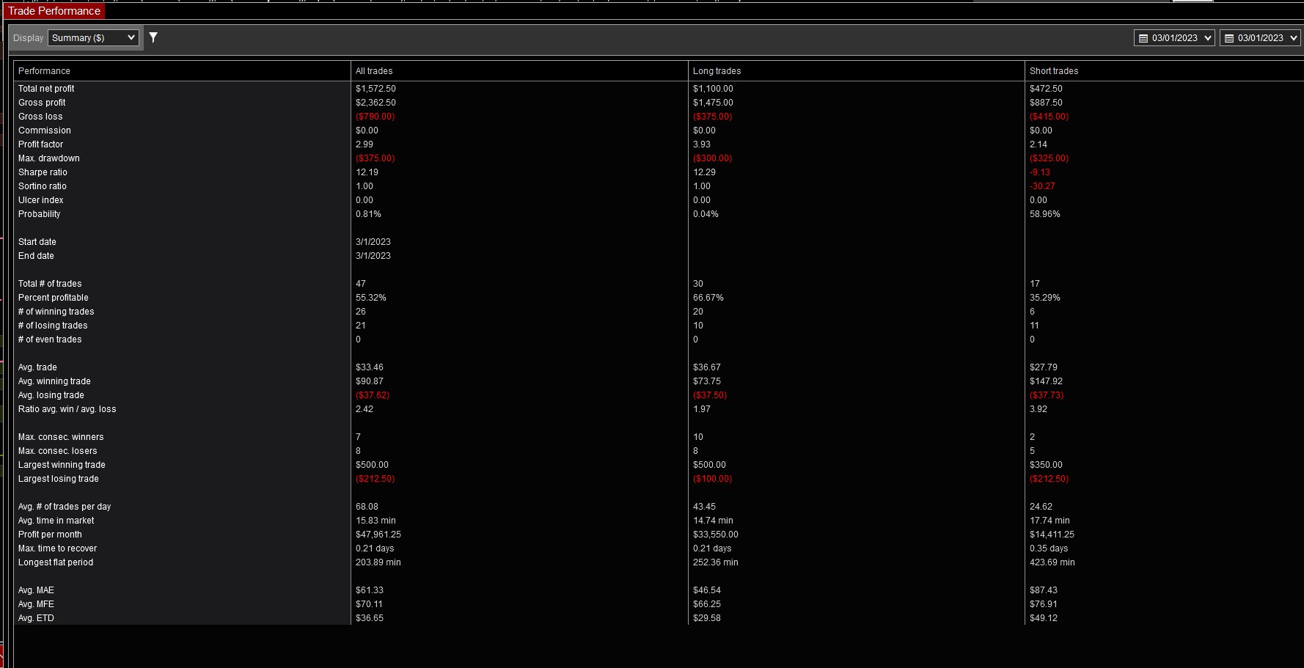The image size is (1304, 668).
Task: Click the $350.00 short largest winning trade
Action: point(1046,465)
